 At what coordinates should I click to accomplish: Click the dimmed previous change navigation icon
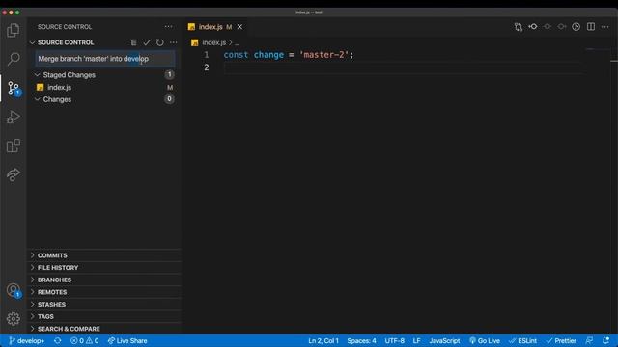[548, 27]
